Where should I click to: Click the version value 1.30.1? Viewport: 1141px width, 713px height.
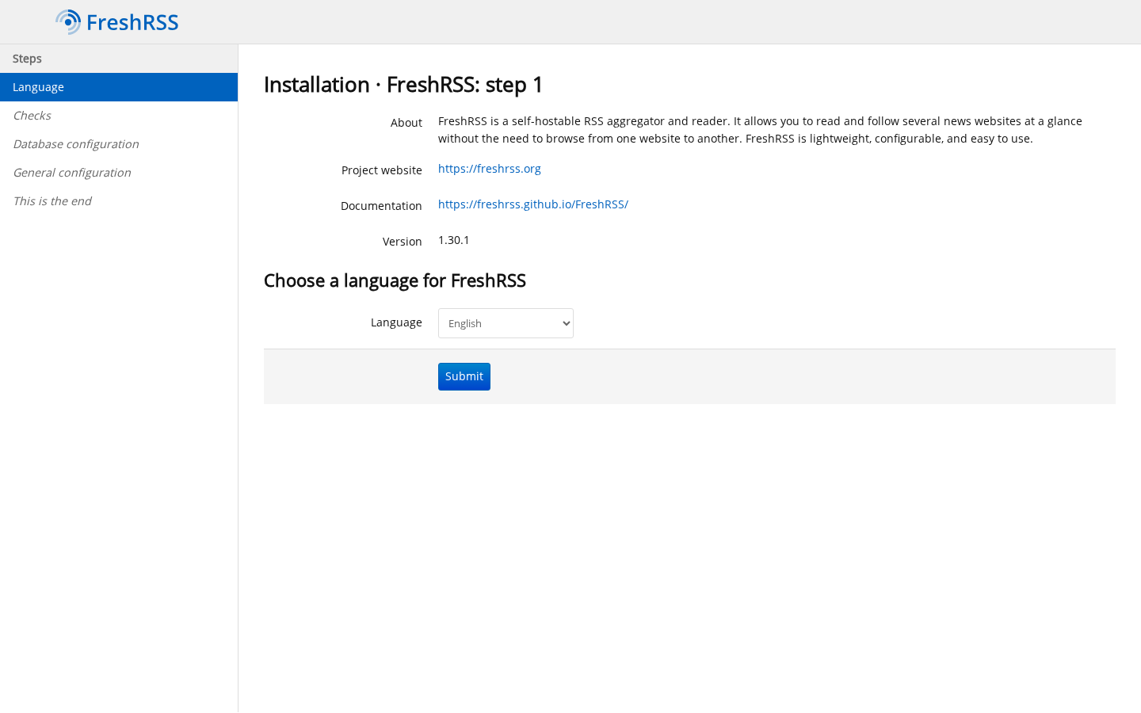[x=454, y=240]
